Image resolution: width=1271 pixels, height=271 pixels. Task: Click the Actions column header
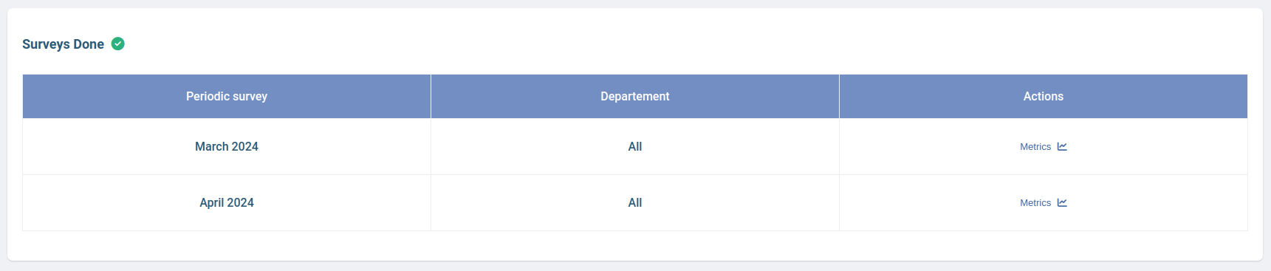point(1044,96)
